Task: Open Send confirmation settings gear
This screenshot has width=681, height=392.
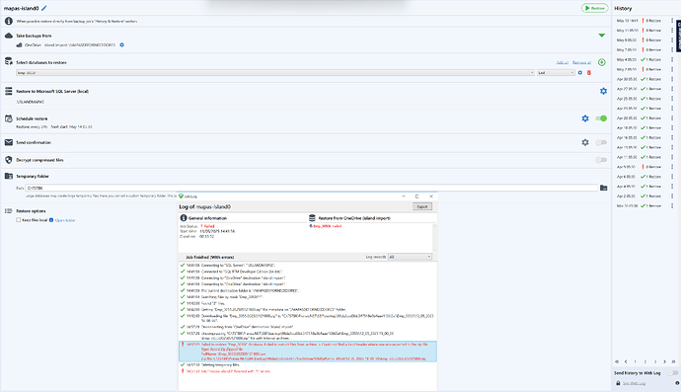Action: click(585, 142)
